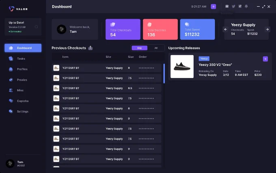Click the Total Declines card
This screenshot has height=173, width=276.
160,29
